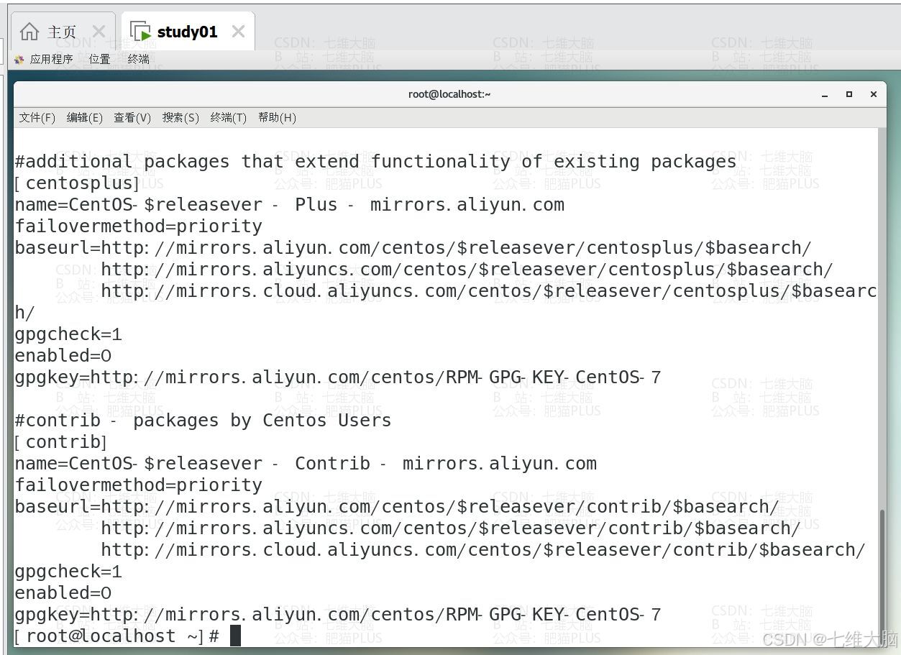Open the 应用程序 applications menu
Image resolution: width=901 pixels, height=655 pixels.
[x=51, y=60]
